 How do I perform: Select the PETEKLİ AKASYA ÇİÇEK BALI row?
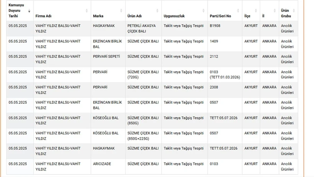click(142, 28)
